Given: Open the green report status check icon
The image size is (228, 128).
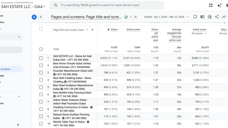Looking at the screenshot, I should coord(126,17).
